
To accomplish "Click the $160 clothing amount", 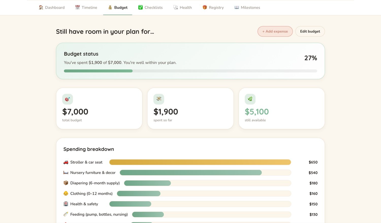I will [x=313, y=193].
